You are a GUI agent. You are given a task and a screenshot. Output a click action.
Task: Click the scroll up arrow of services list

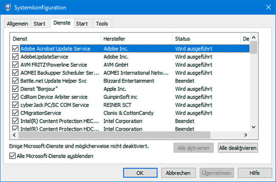coord(253,38)
